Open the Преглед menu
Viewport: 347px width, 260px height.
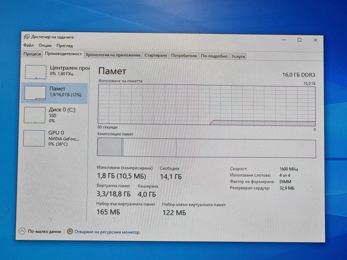point(64,46)
